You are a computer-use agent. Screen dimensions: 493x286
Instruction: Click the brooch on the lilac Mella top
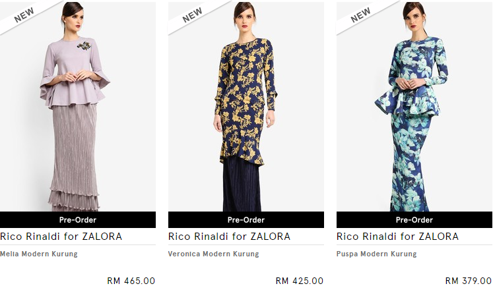coord(84,46)
